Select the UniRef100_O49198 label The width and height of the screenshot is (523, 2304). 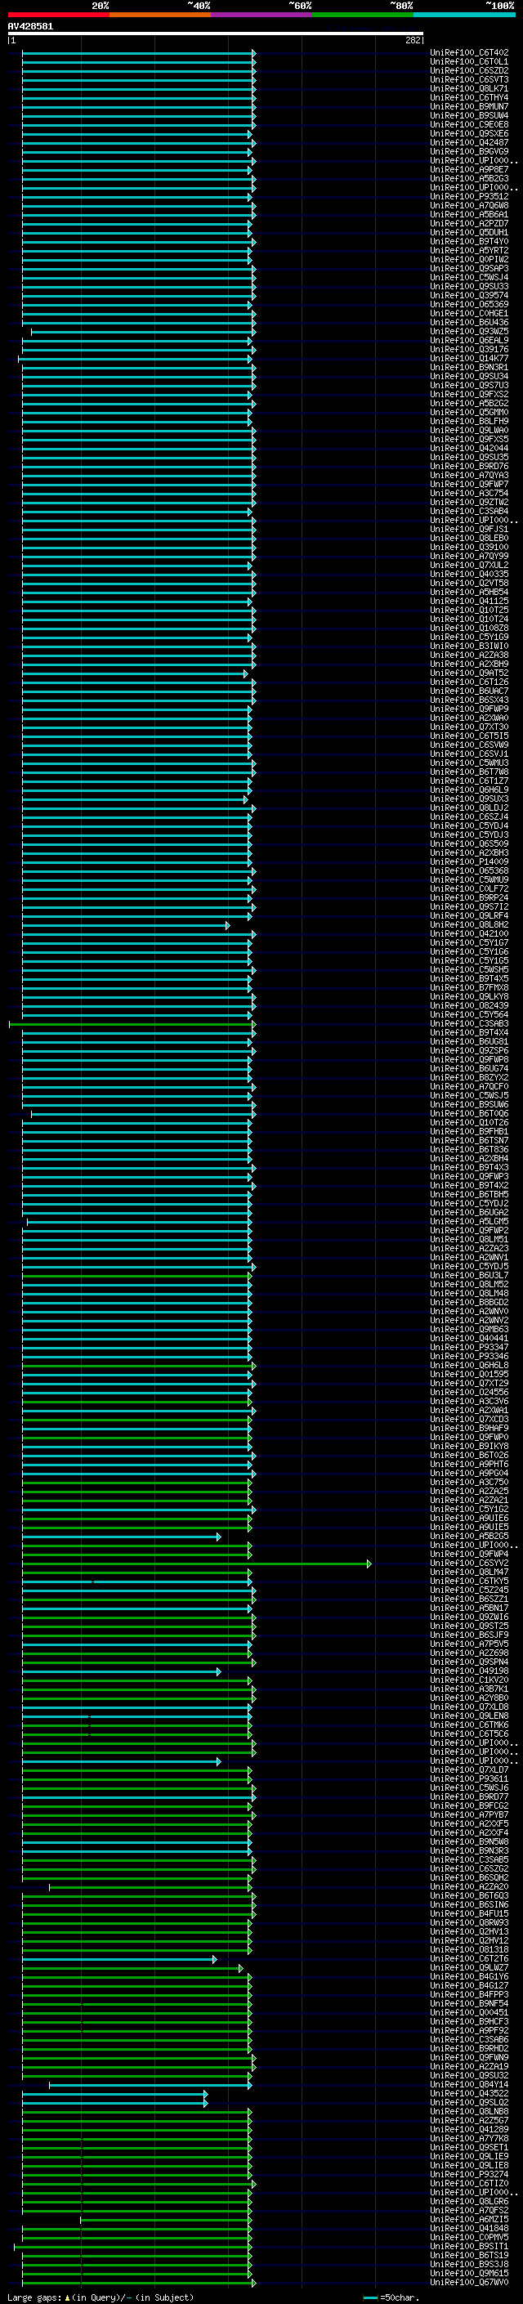pos(469,1671)
